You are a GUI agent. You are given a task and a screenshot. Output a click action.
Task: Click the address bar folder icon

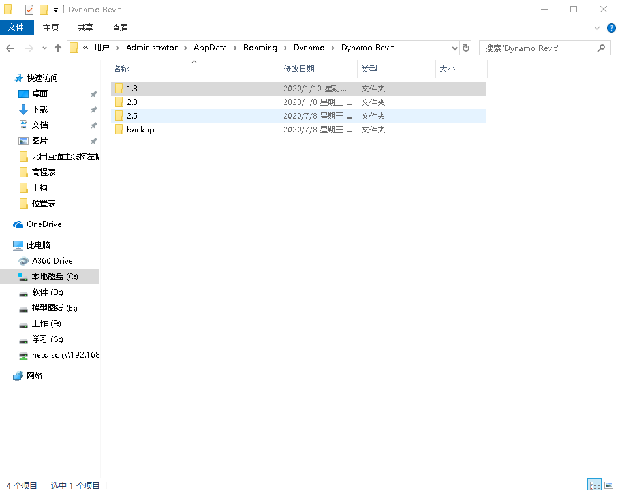click(74, 48)
